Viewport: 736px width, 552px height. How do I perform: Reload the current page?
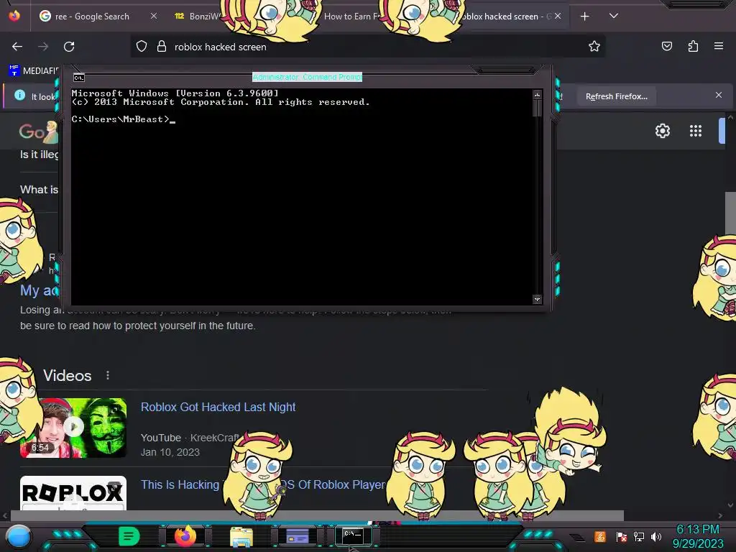69,47
